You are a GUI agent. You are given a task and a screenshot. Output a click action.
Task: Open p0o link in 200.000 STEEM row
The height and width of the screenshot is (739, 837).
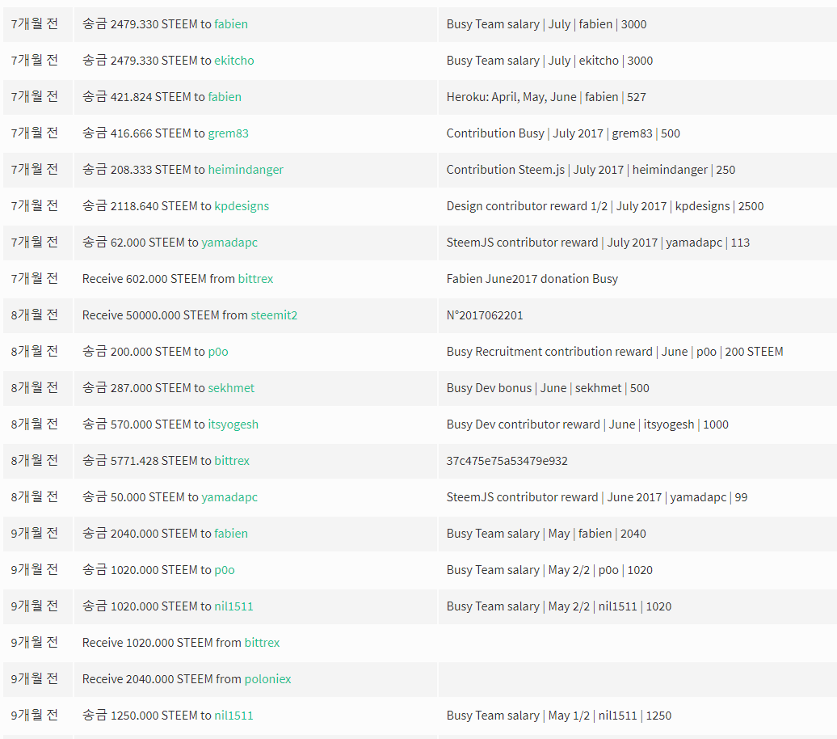click(218, 352)
